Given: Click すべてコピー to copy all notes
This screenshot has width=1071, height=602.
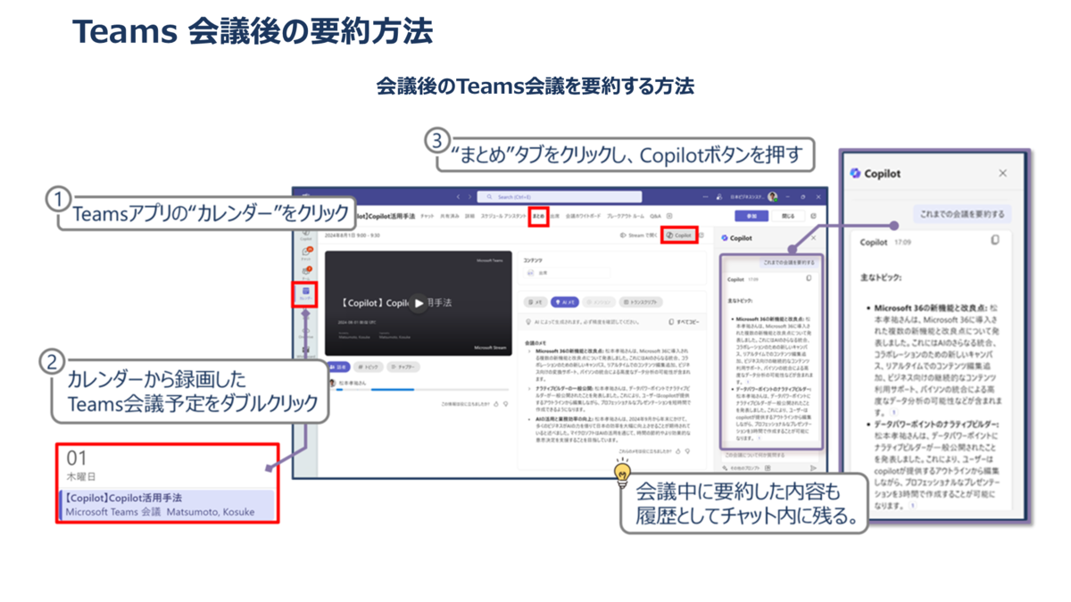Looking at the screenshot, I should (x=685, y=322).
